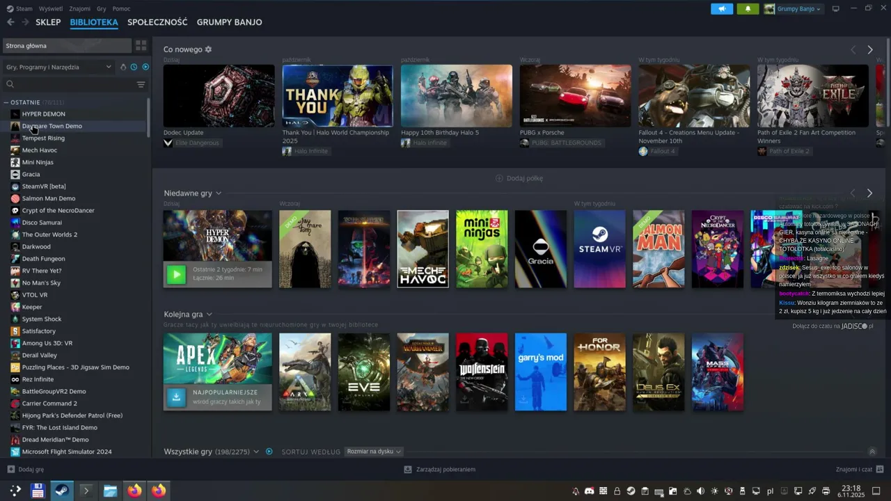The height and width of the screenshot is (501, 891).
Task: Expand Kolejna gra shelf dropdown
Action: click(x=209, y=315)
